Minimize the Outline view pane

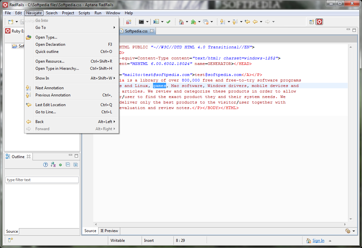click(x=71, y=155)
